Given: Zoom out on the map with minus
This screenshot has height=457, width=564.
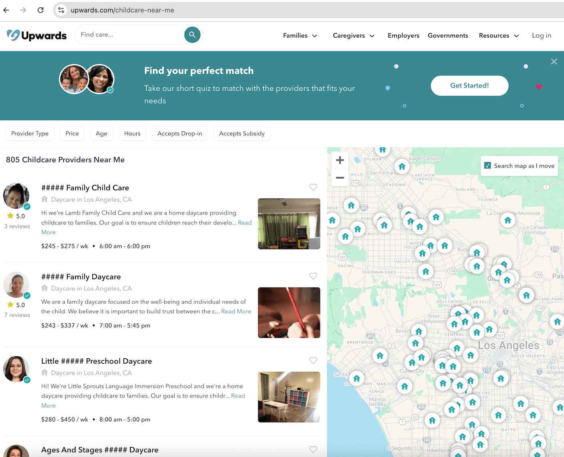Looking at the screenshot, I should (x=340, y=177).
